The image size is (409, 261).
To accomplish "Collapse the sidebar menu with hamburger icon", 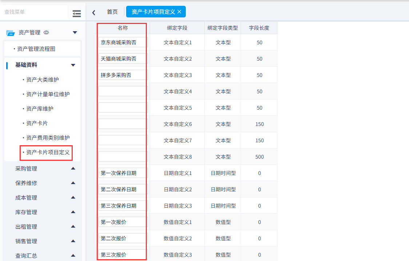I will (77, 13).
